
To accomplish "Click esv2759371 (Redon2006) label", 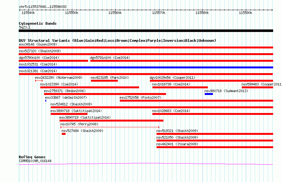I will click(65, 91).
